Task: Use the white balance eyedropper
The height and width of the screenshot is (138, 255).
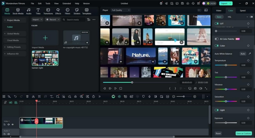Action: (250, 53)
